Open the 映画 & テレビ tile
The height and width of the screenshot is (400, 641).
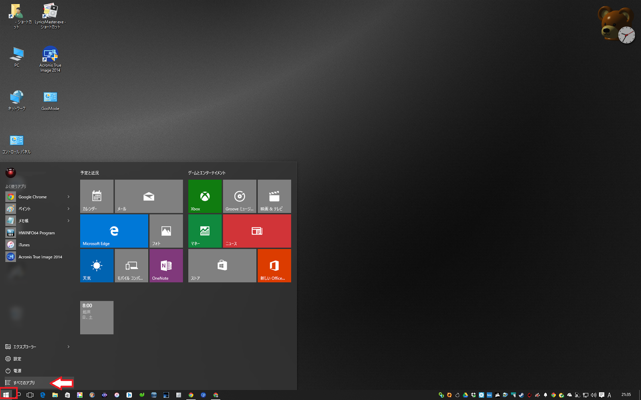[274, 196]
